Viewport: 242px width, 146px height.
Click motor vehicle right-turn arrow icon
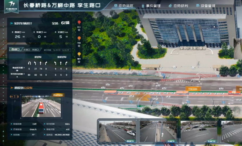pyautogui.click(x=46, y=63)
